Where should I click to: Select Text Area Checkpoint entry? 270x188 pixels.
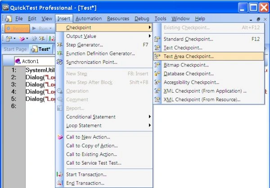(x=209, y=56)
